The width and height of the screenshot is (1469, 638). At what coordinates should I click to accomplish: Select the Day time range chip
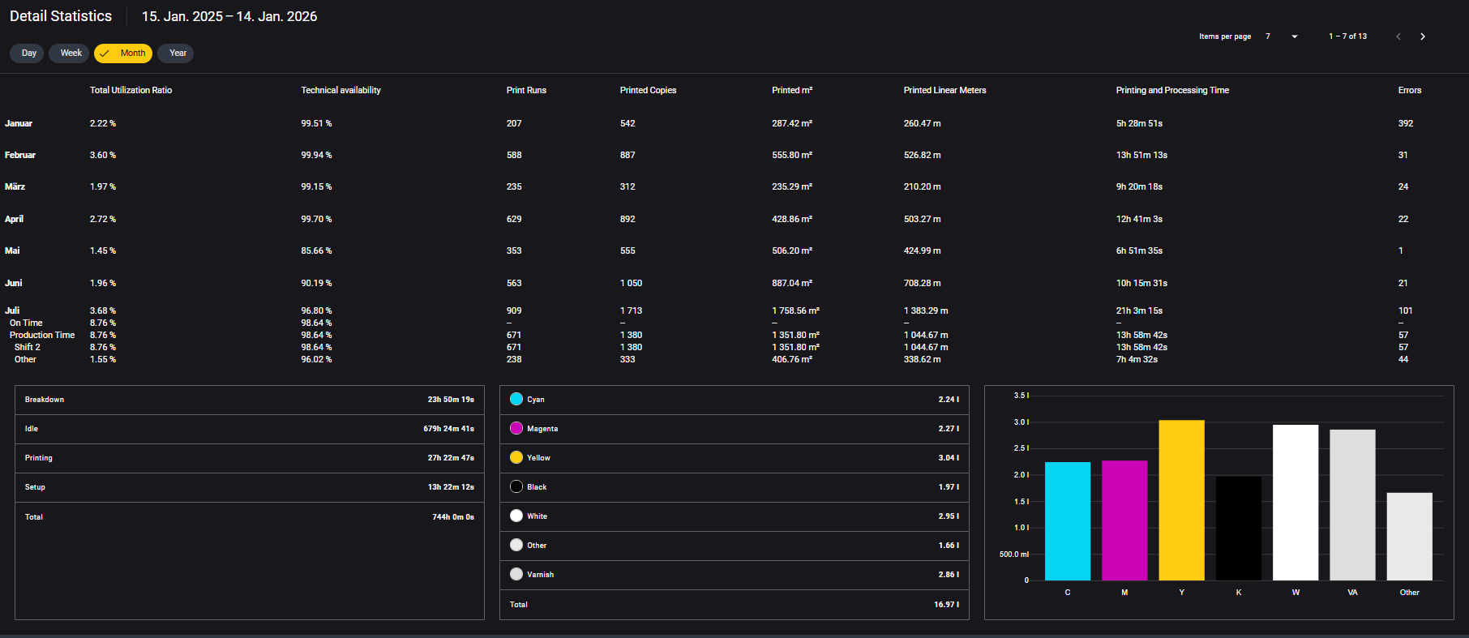tap(28, 54)
